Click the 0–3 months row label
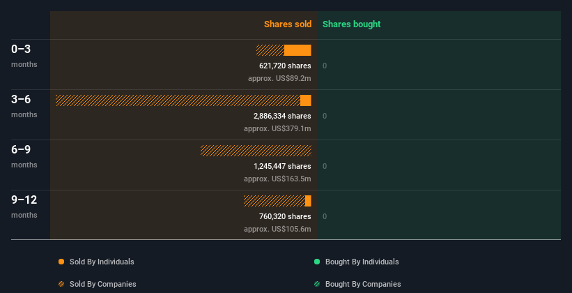 pos(24,55)
